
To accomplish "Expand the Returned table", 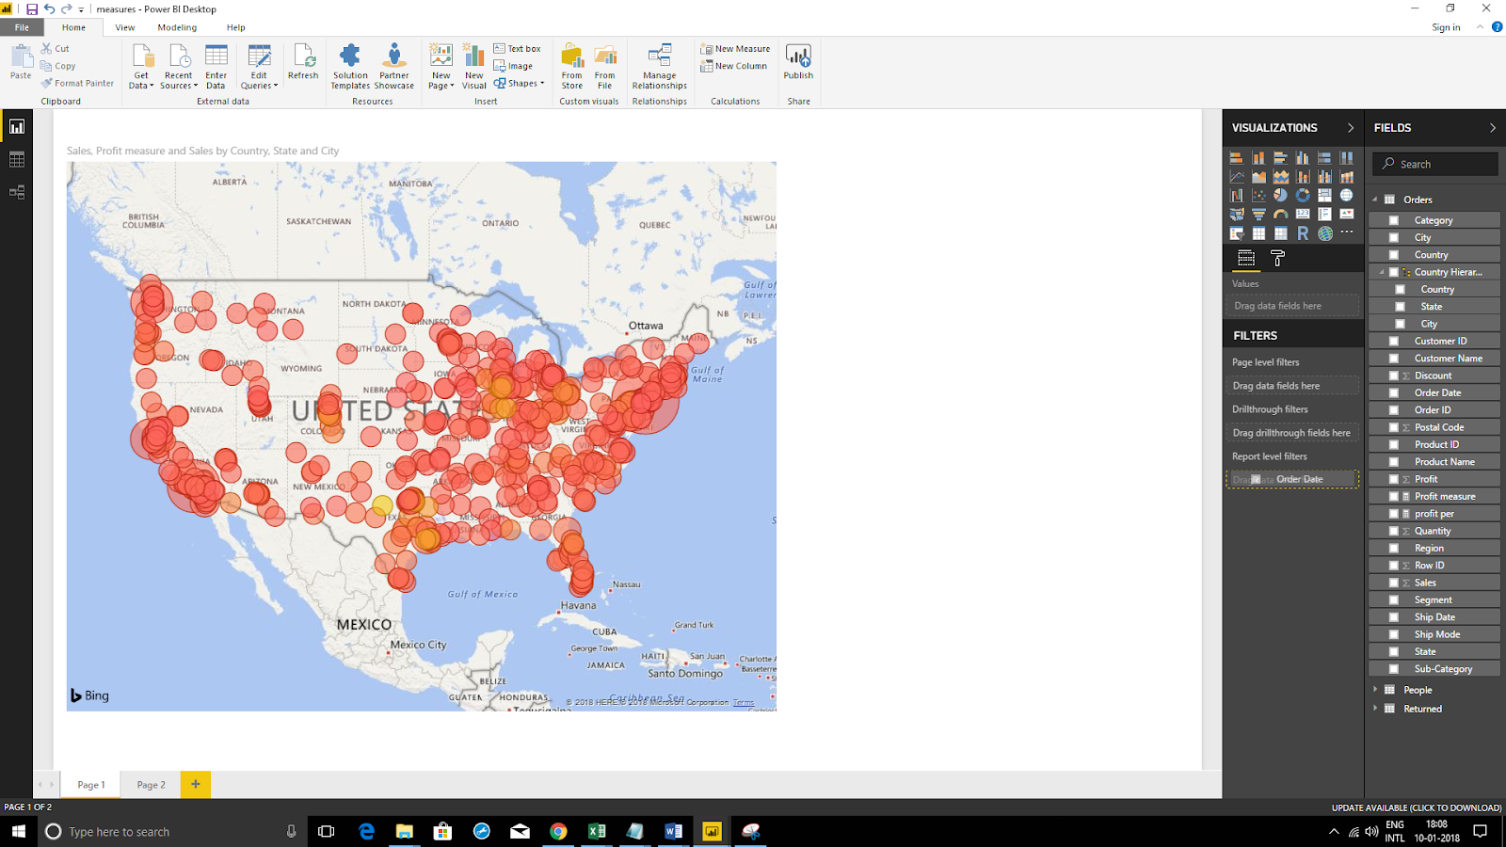I will 1375,709.
